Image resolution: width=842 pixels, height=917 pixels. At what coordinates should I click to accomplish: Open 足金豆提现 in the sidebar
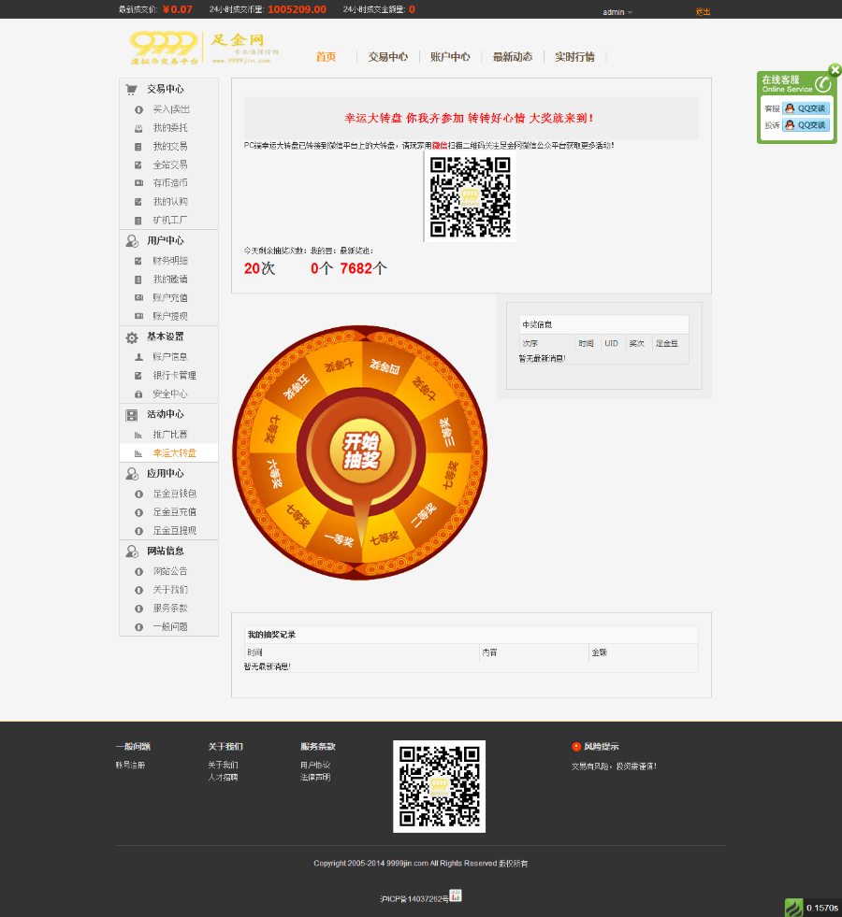coord(174,530)
